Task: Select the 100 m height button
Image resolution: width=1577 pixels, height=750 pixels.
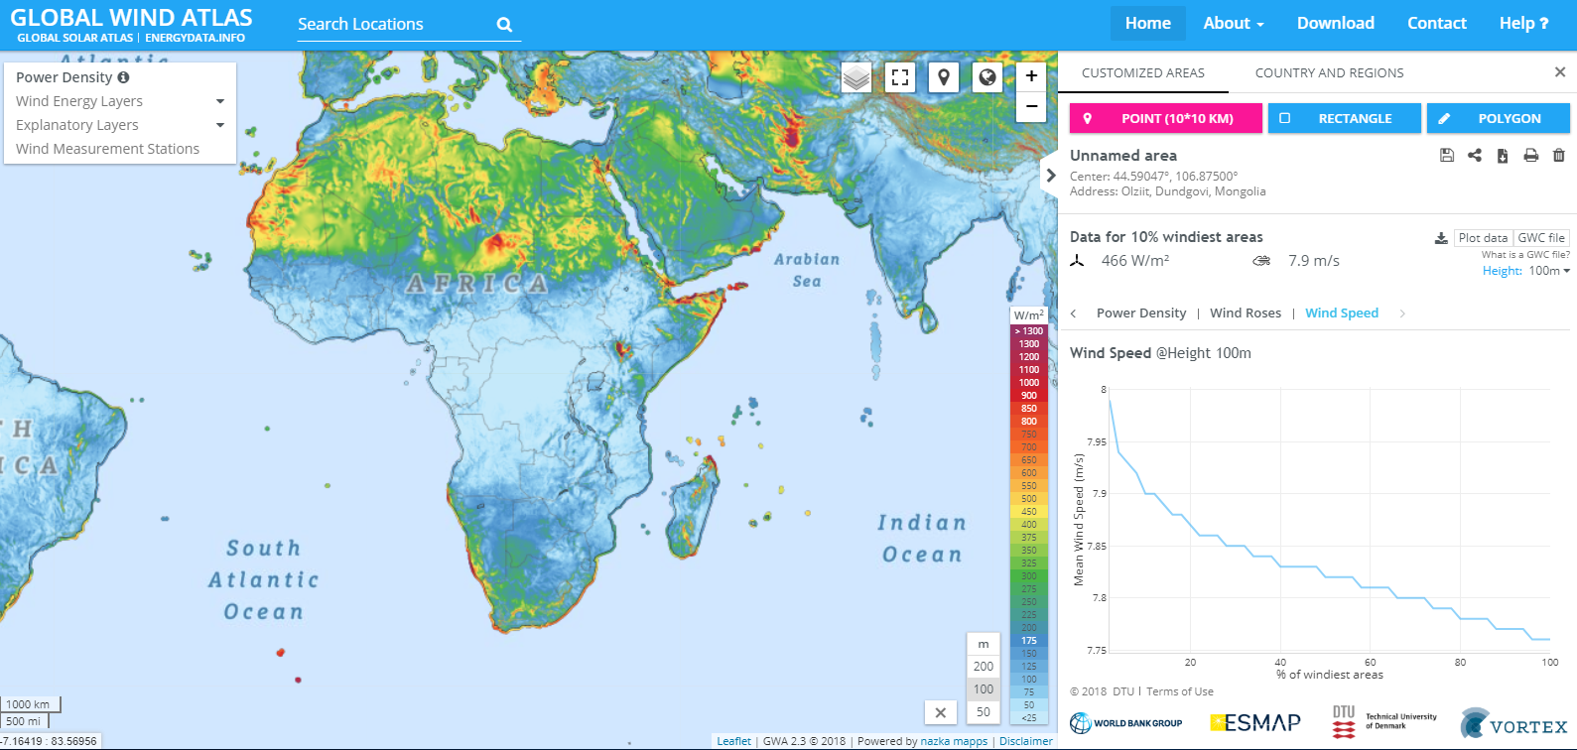Action: coord(984,689)
